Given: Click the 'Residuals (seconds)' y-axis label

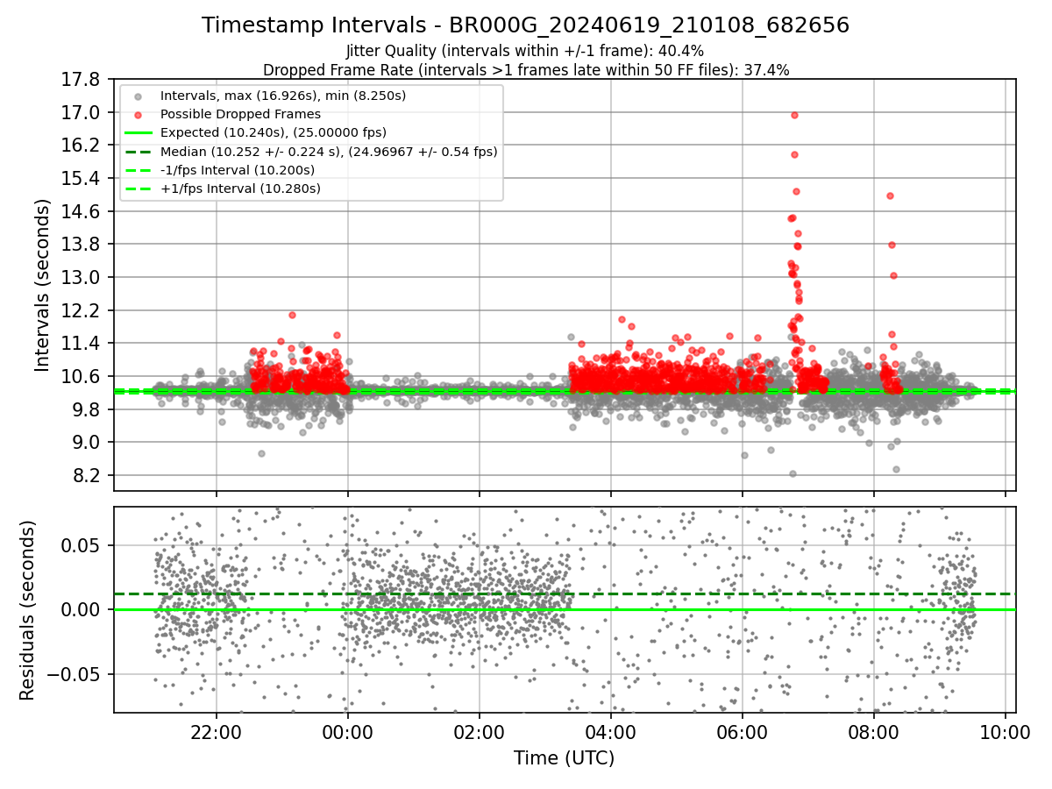Looking at the screenshot, I should (28, 610).
